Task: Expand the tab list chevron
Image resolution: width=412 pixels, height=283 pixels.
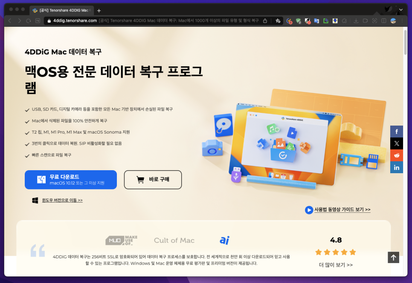Action: pyautogui.click(x=401, y=10)
